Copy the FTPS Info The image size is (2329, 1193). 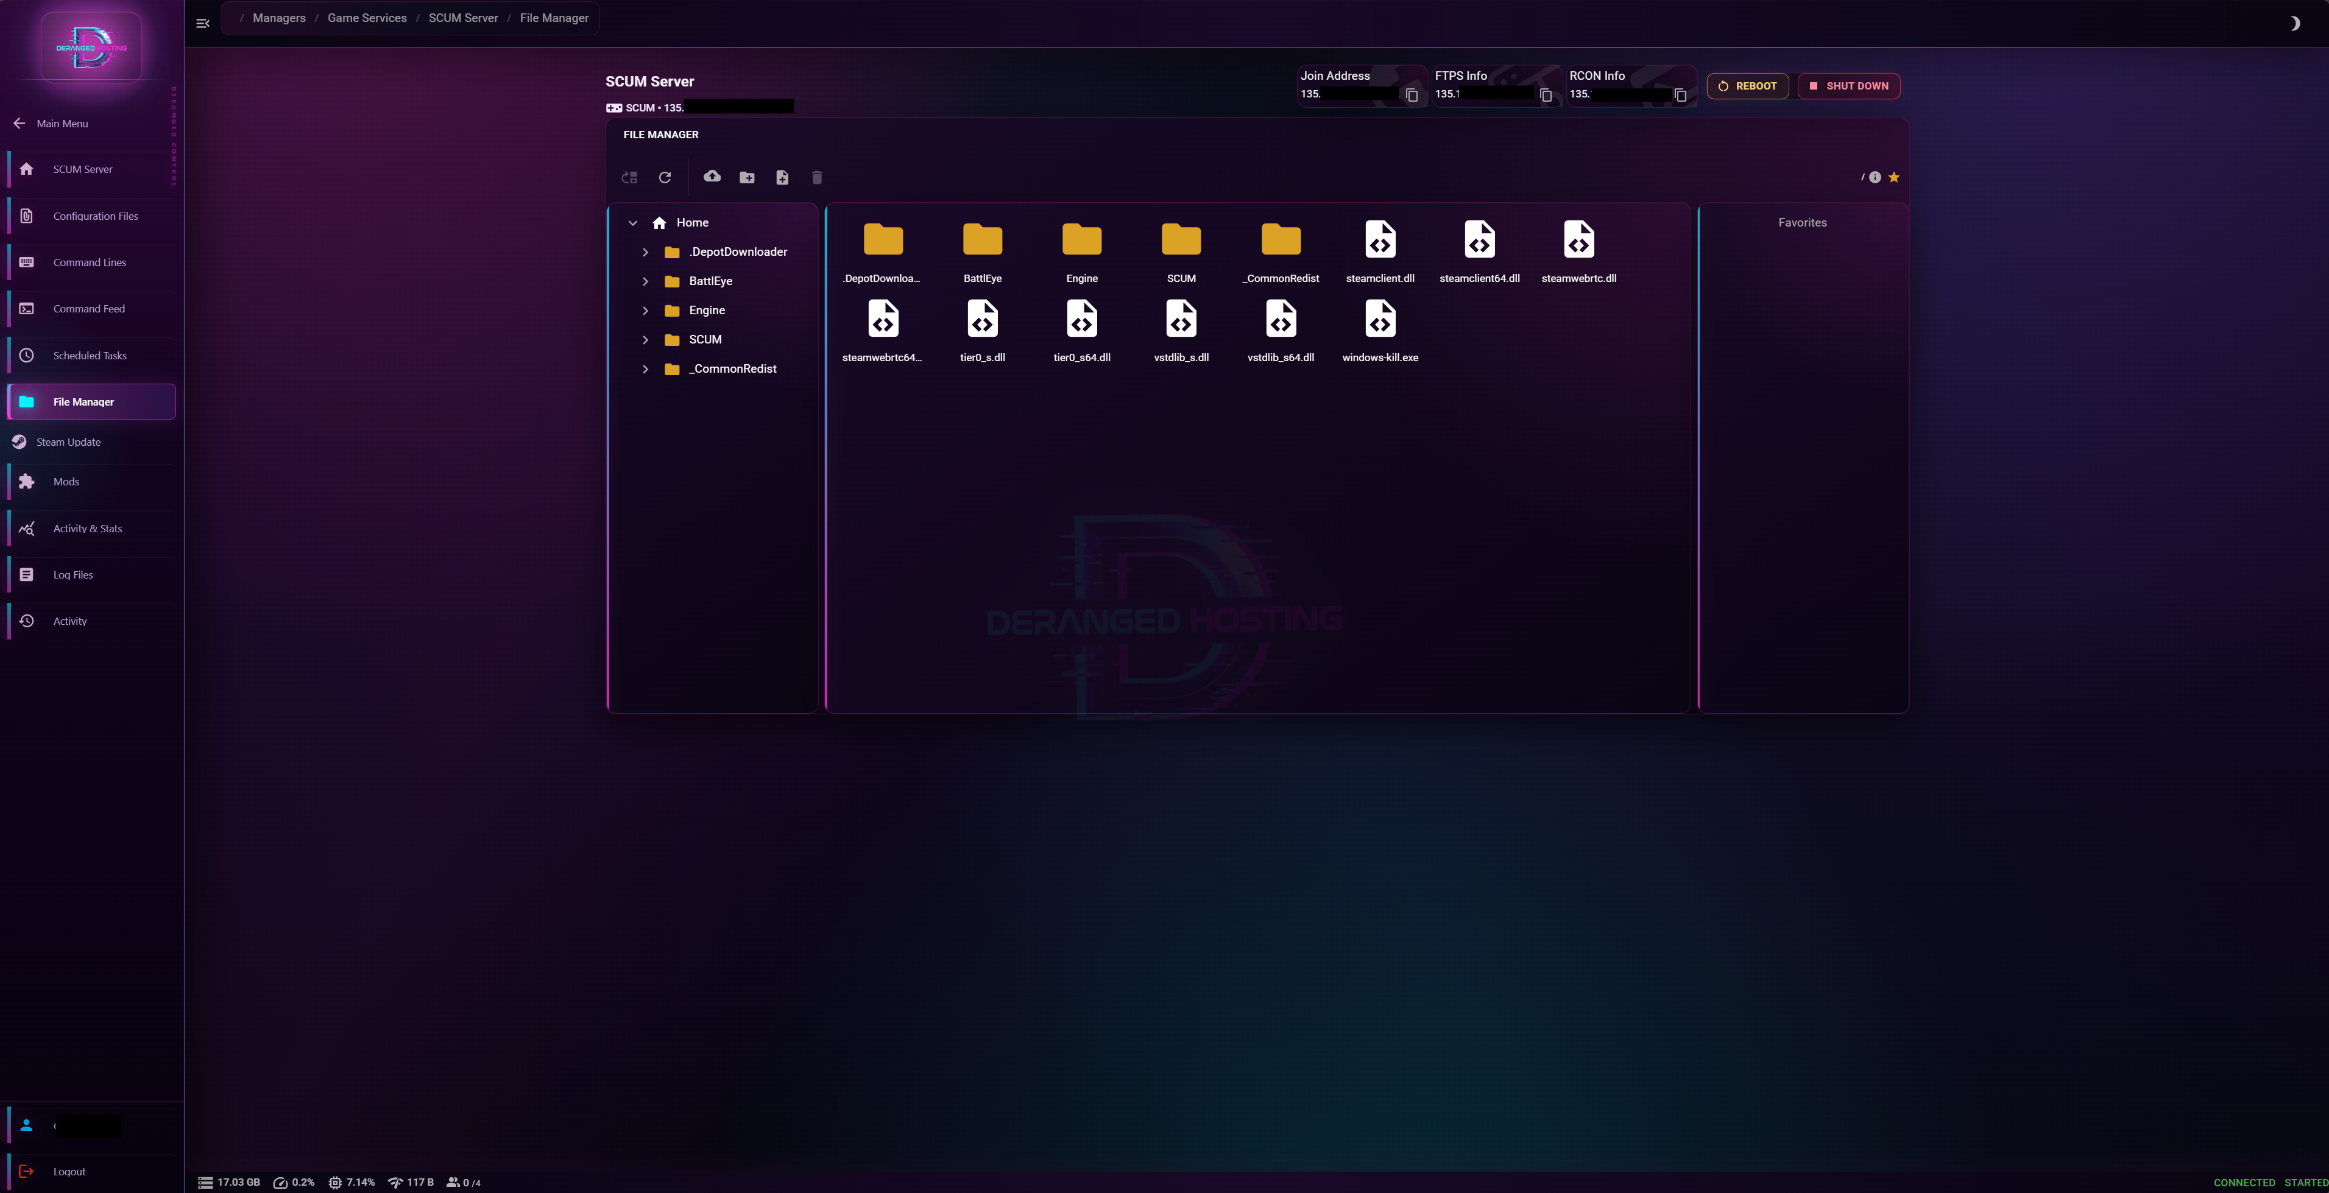[x=1545, y=95]
